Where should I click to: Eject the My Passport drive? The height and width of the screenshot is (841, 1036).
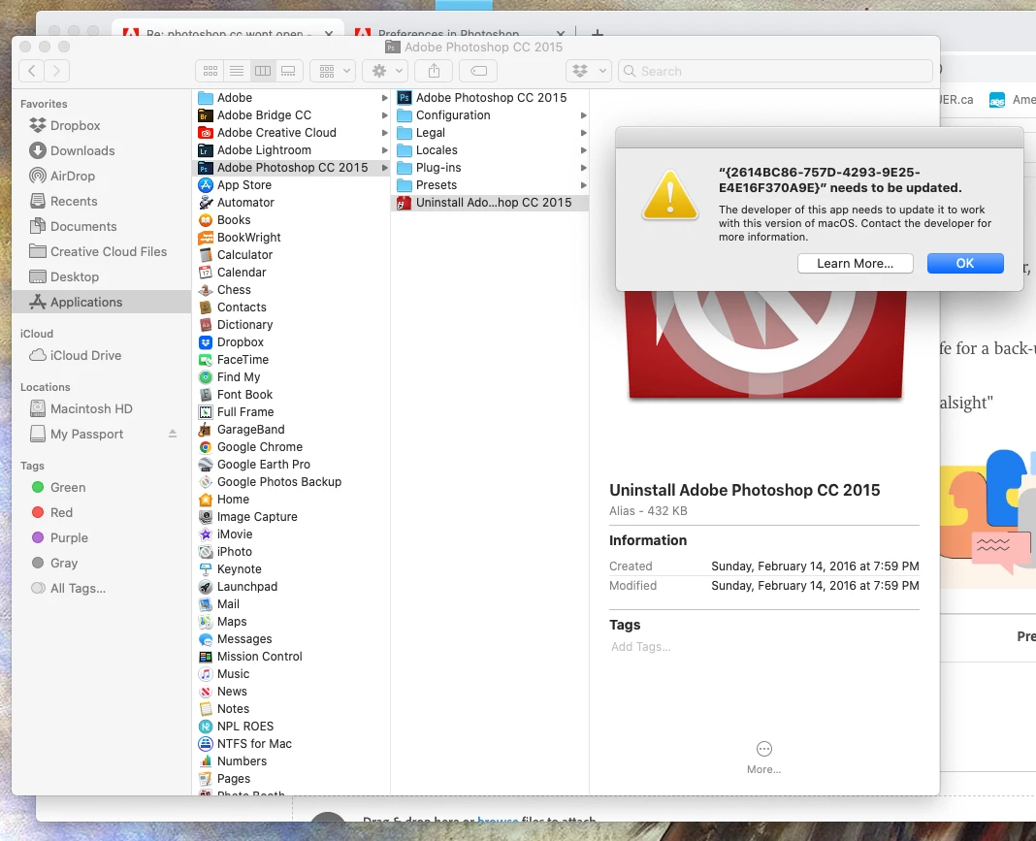(x=173, y=434)
